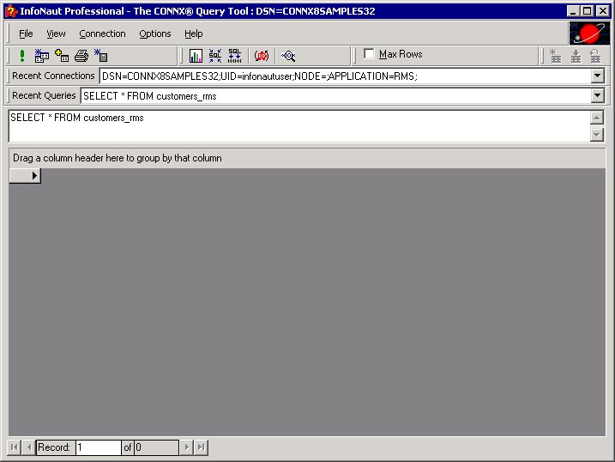The image size is (615, 462).
Task: Click inside the SQL query editor text
Action: (77, 118)
